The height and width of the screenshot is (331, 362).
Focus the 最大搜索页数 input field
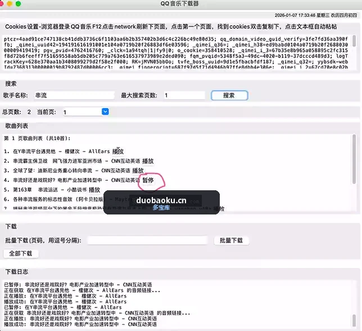(x=184, y=96)
